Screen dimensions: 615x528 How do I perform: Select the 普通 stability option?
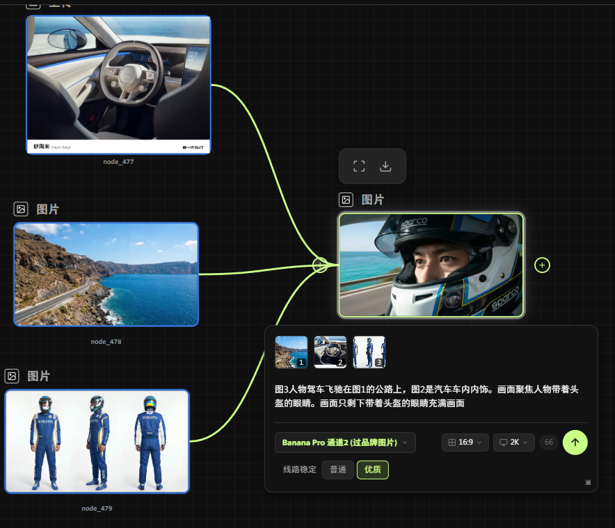tap(337, 470)
